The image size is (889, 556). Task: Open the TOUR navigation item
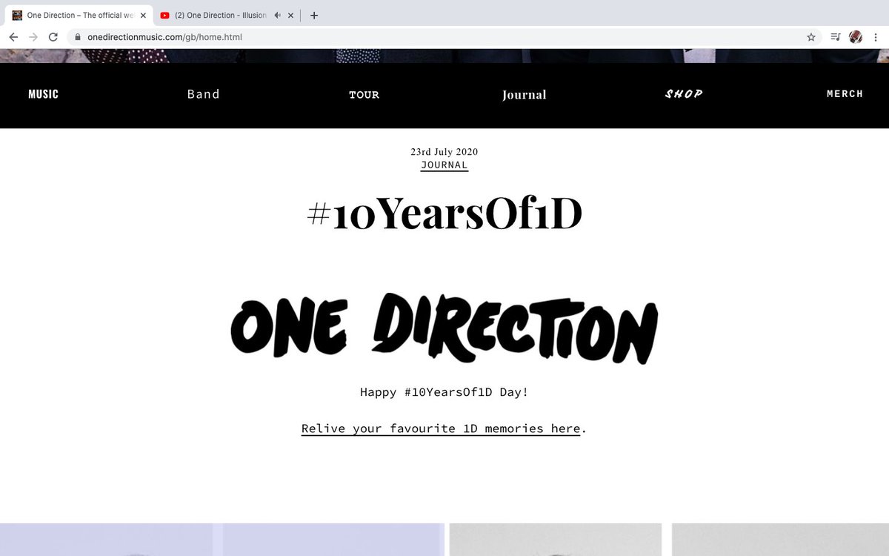coord(364,95)
